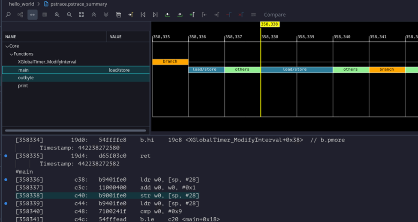
Task: Collapse the Functions tree node
Action: coord(12,54)
